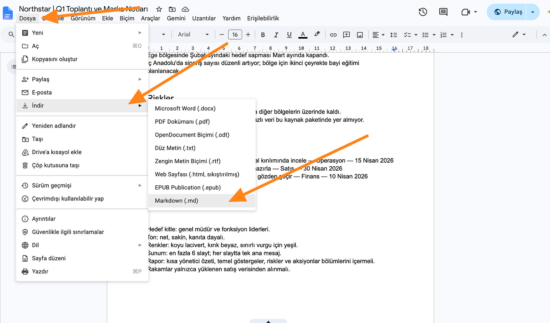The height and width of the screenshot is (323, 550).
Task: Open the Yardım menu
Action: pyautogui.click(x=232, y=18)
